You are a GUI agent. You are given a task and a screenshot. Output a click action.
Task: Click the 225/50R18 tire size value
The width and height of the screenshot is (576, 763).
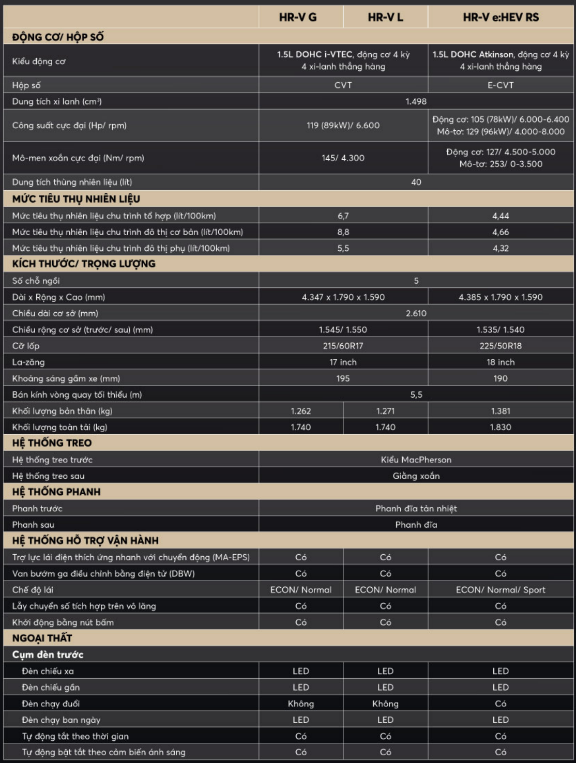[x=501, y=346]
